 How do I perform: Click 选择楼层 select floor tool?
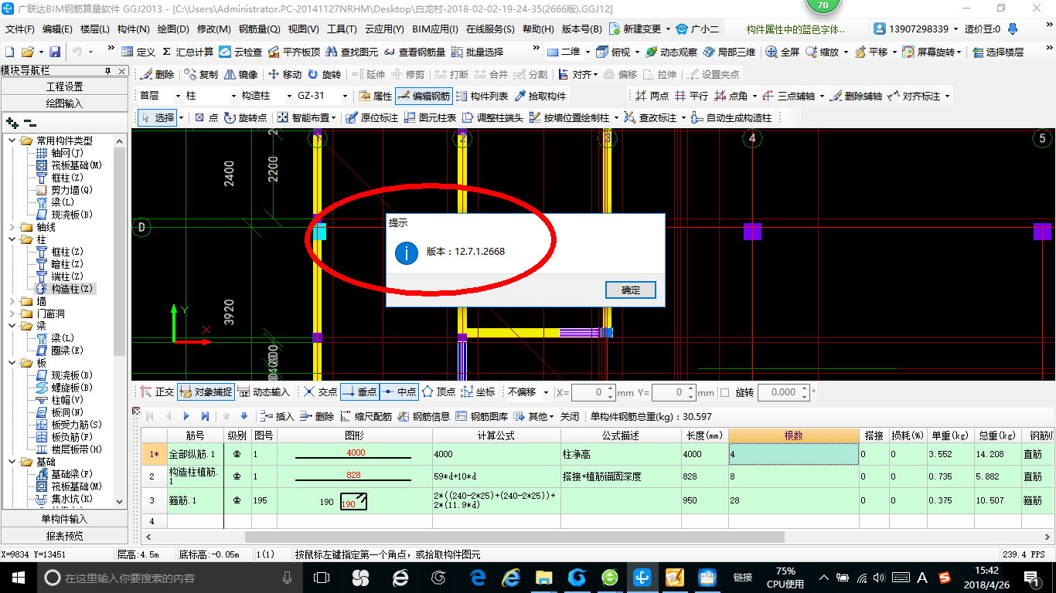coord(998,52)
